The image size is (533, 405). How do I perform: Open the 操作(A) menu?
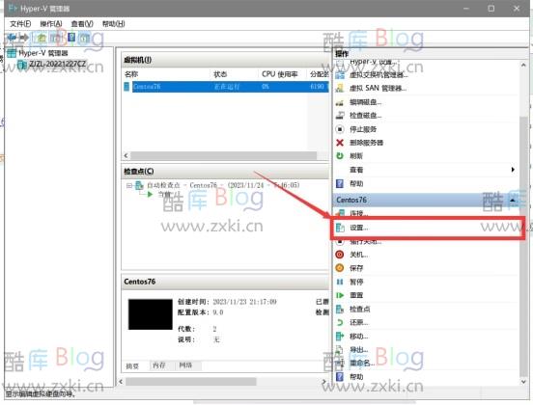[51, 24]
